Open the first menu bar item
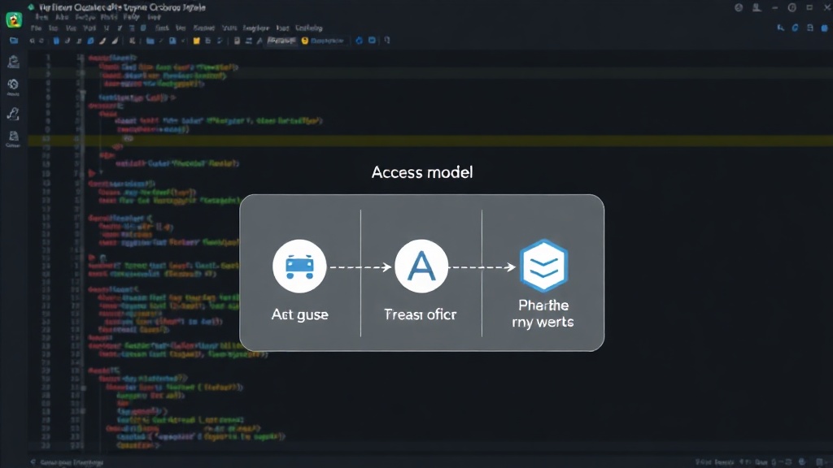Screen dimensions: 833x468 click(36, 28)
